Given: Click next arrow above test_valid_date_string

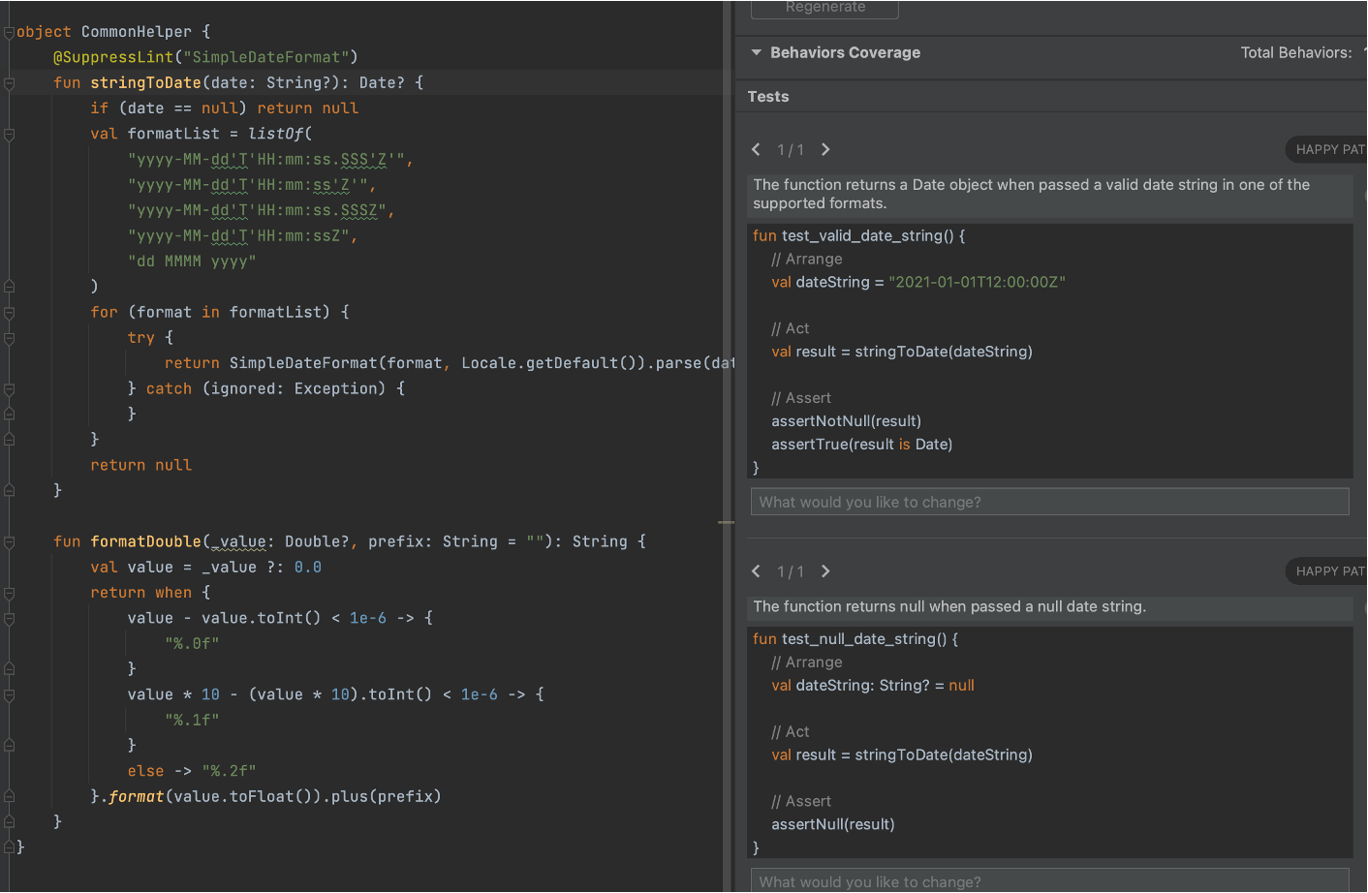Looking at the screenshot, I should point(825,149).
